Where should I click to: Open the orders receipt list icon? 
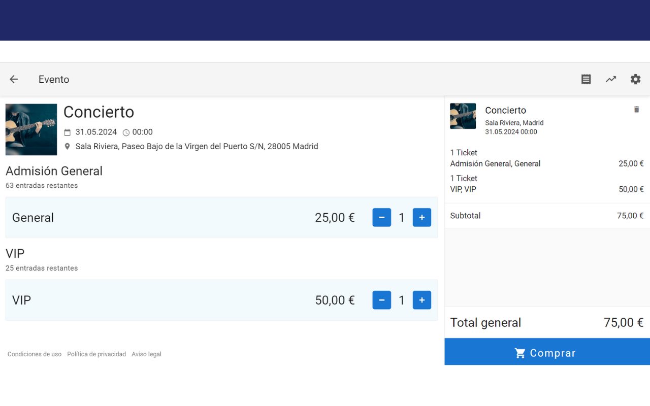[586, 79]
